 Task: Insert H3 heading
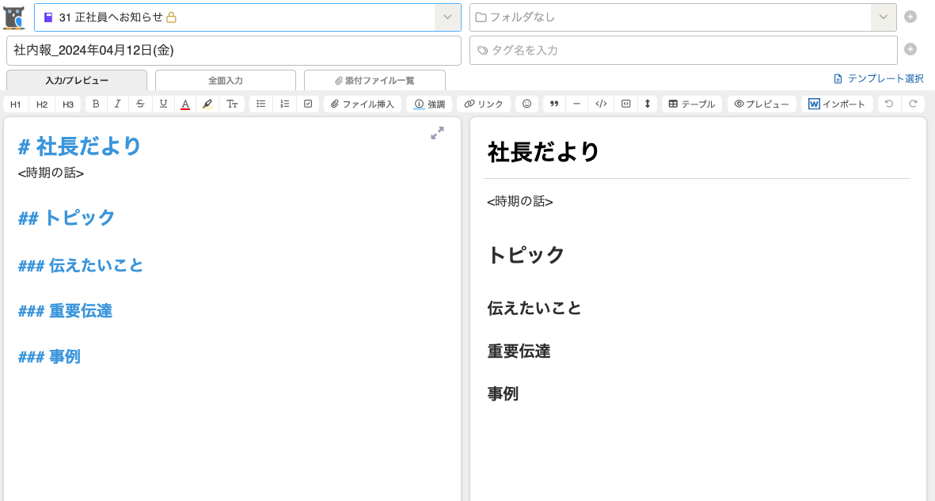coord(68,104)
